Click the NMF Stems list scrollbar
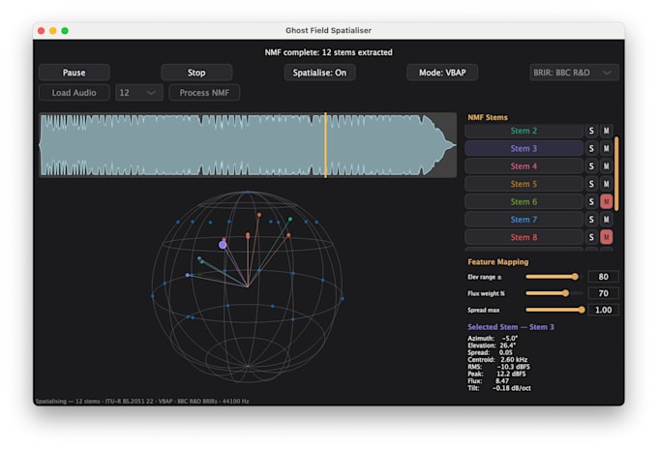The image size is (658, 450). pos(616,174)
